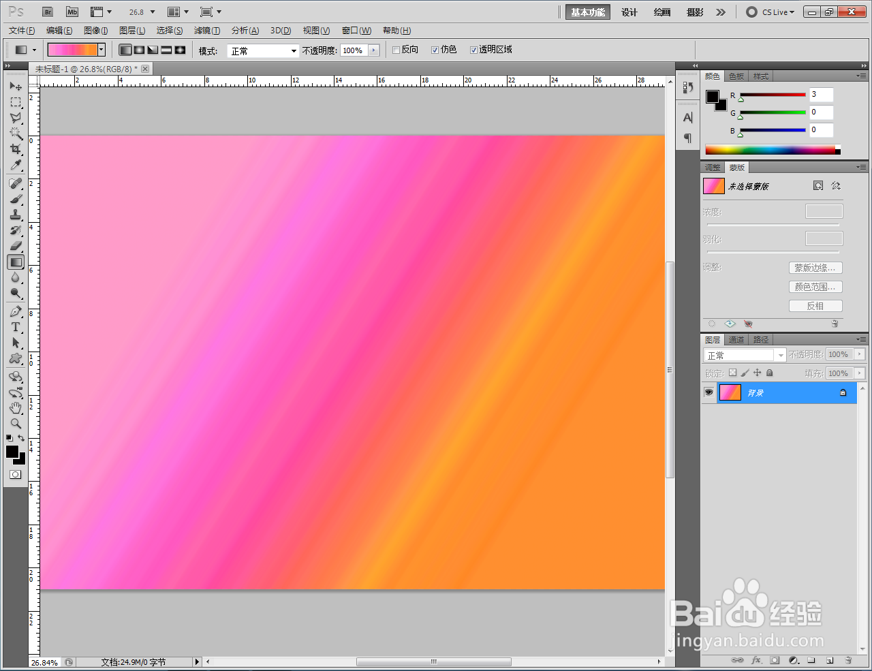Click the layer style fx icon

756,660
